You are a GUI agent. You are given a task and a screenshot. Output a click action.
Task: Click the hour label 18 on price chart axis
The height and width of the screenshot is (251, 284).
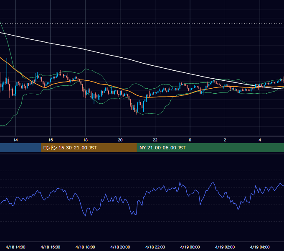coord(85,140)
